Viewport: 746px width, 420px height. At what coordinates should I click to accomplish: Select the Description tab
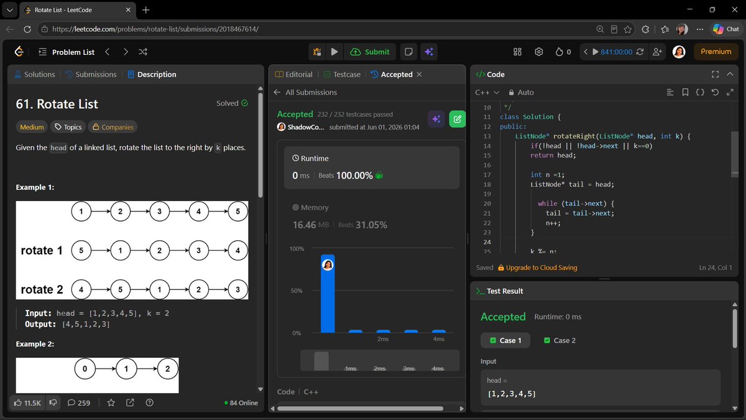point(152,74)
